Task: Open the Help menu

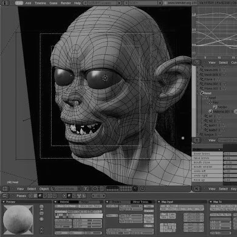Action: coord(77,3)
